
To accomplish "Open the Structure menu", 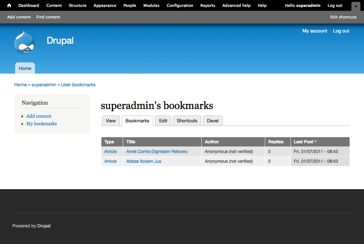I will click(78, 5).
